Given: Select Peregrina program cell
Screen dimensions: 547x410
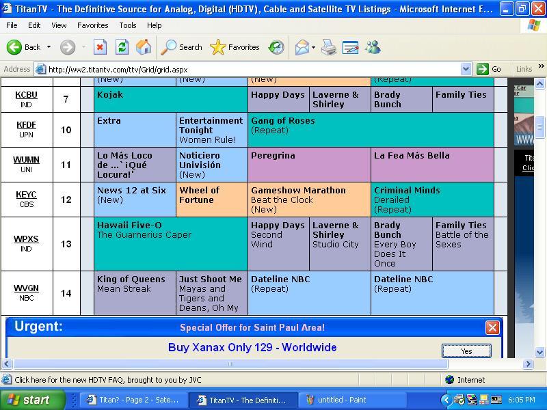Looking at the screenshot, I should point(309,165).
